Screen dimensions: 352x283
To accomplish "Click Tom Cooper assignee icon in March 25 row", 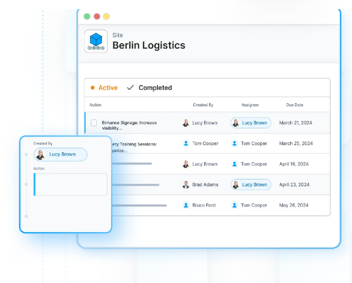I will 234,143.
